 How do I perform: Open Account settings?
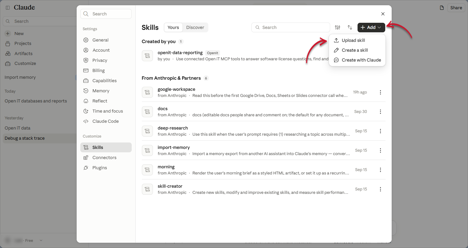[106, 50]
